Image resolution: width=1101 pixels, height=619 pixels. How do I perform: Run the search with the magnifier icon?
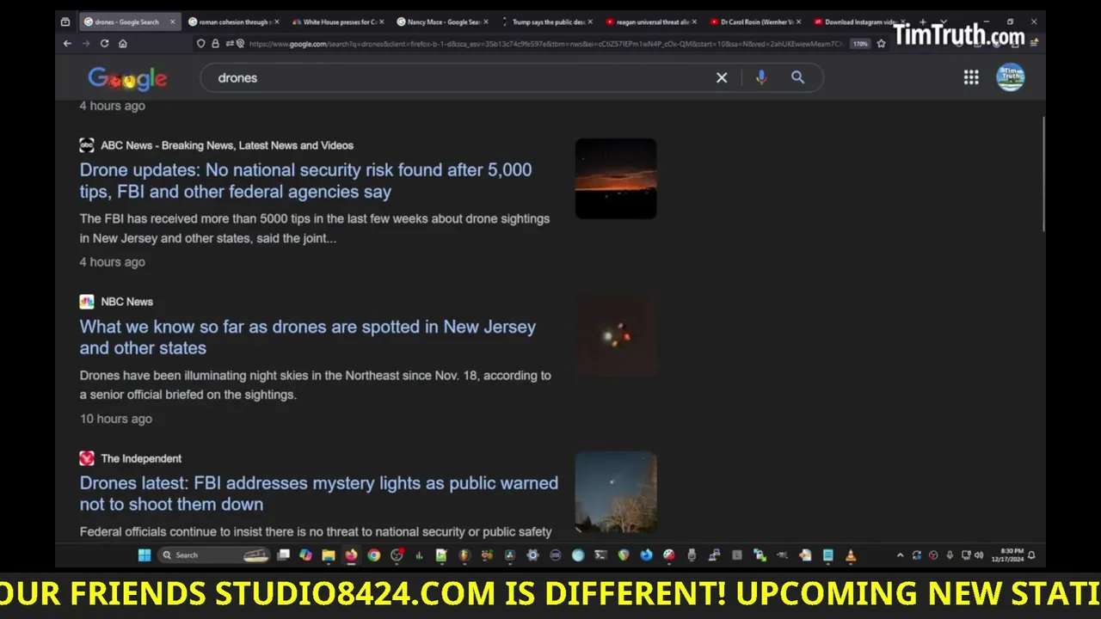[797, 77]
